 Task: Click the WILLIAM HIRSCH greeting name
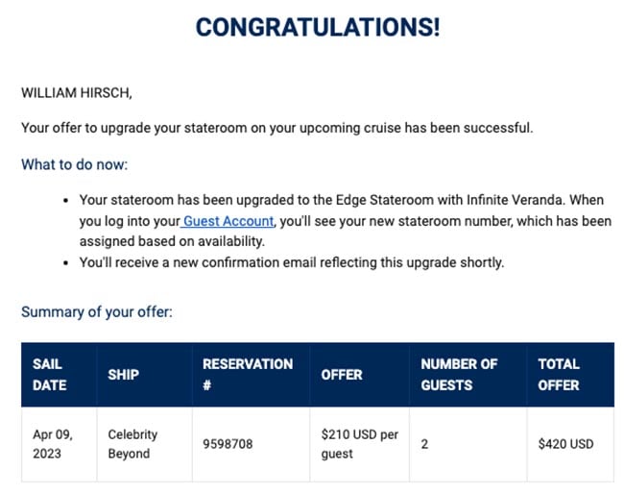pyautogui.click(x=77, y=93)
